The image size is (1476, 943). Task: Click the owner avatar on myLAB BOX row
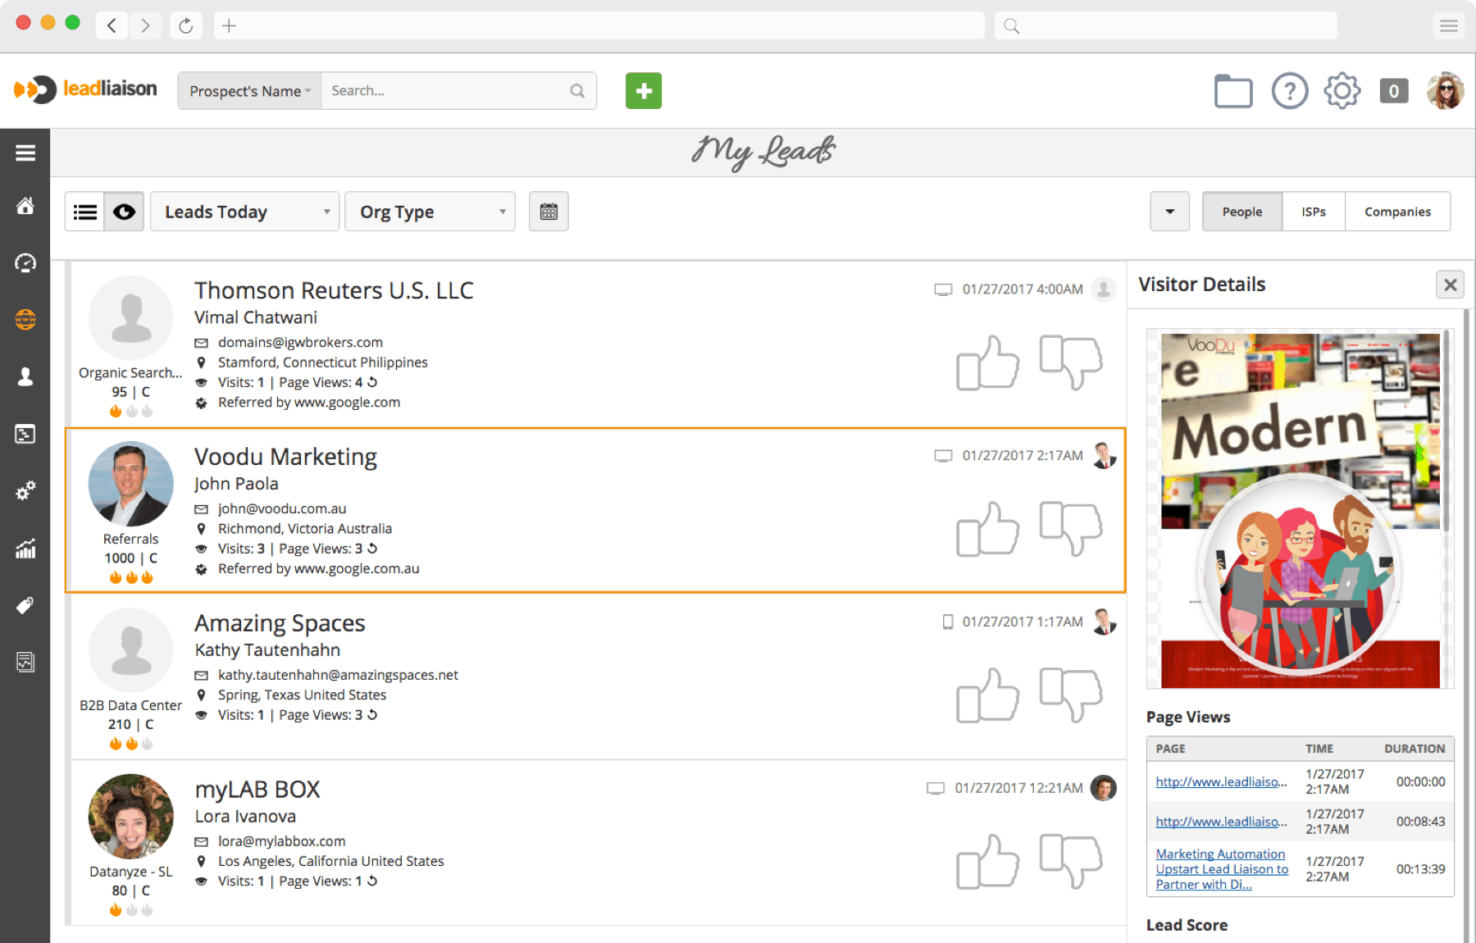1104,788
